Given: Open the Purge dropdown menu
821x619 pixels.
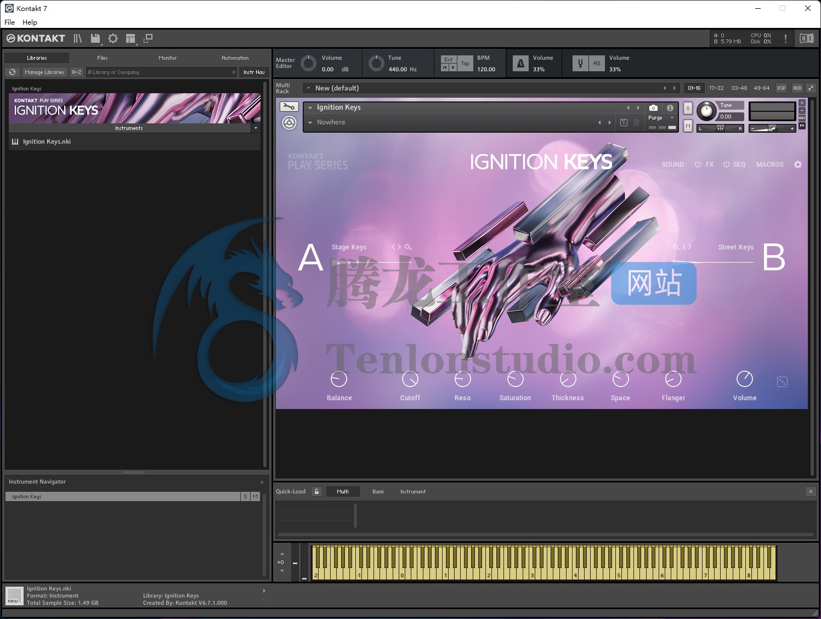Looking at the screenshot, I should (x=672, y=117).
